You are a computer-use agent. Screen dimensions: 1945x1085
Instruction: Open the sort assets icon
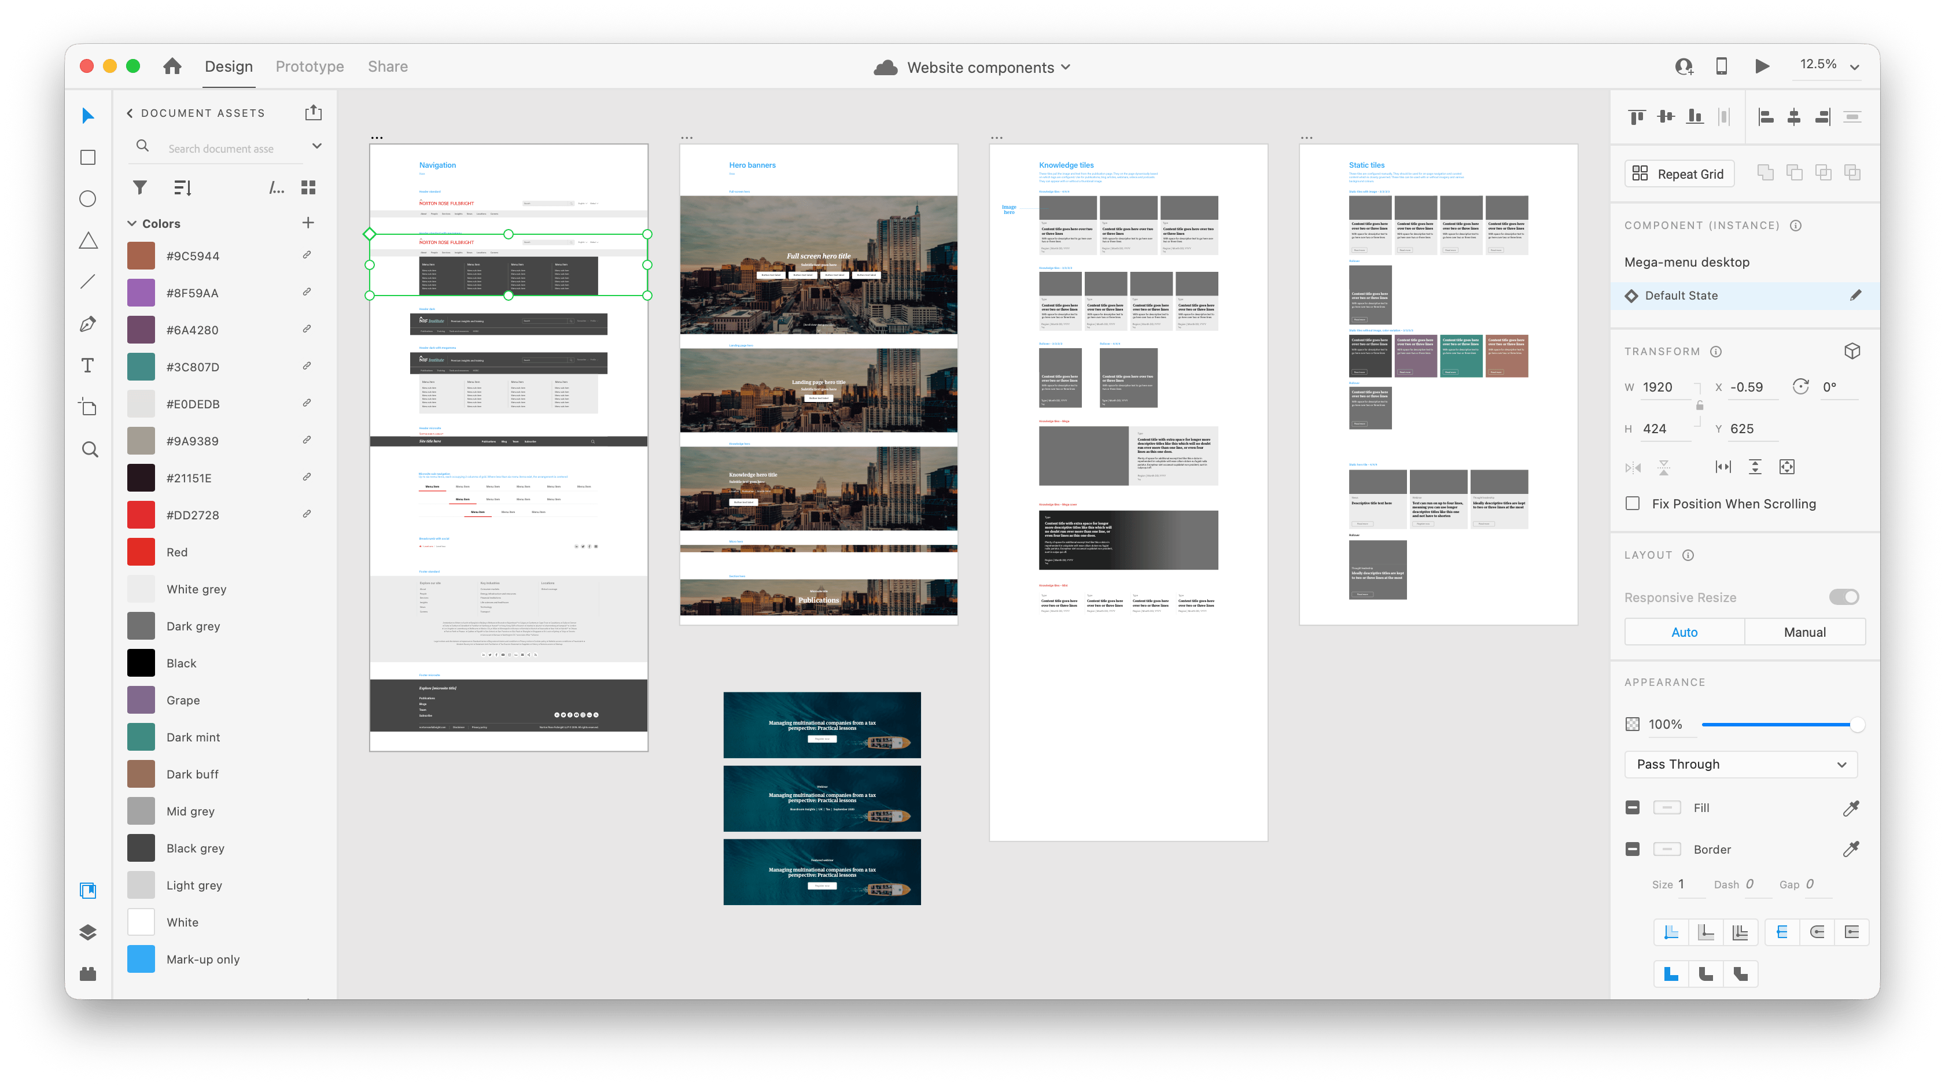183,187
